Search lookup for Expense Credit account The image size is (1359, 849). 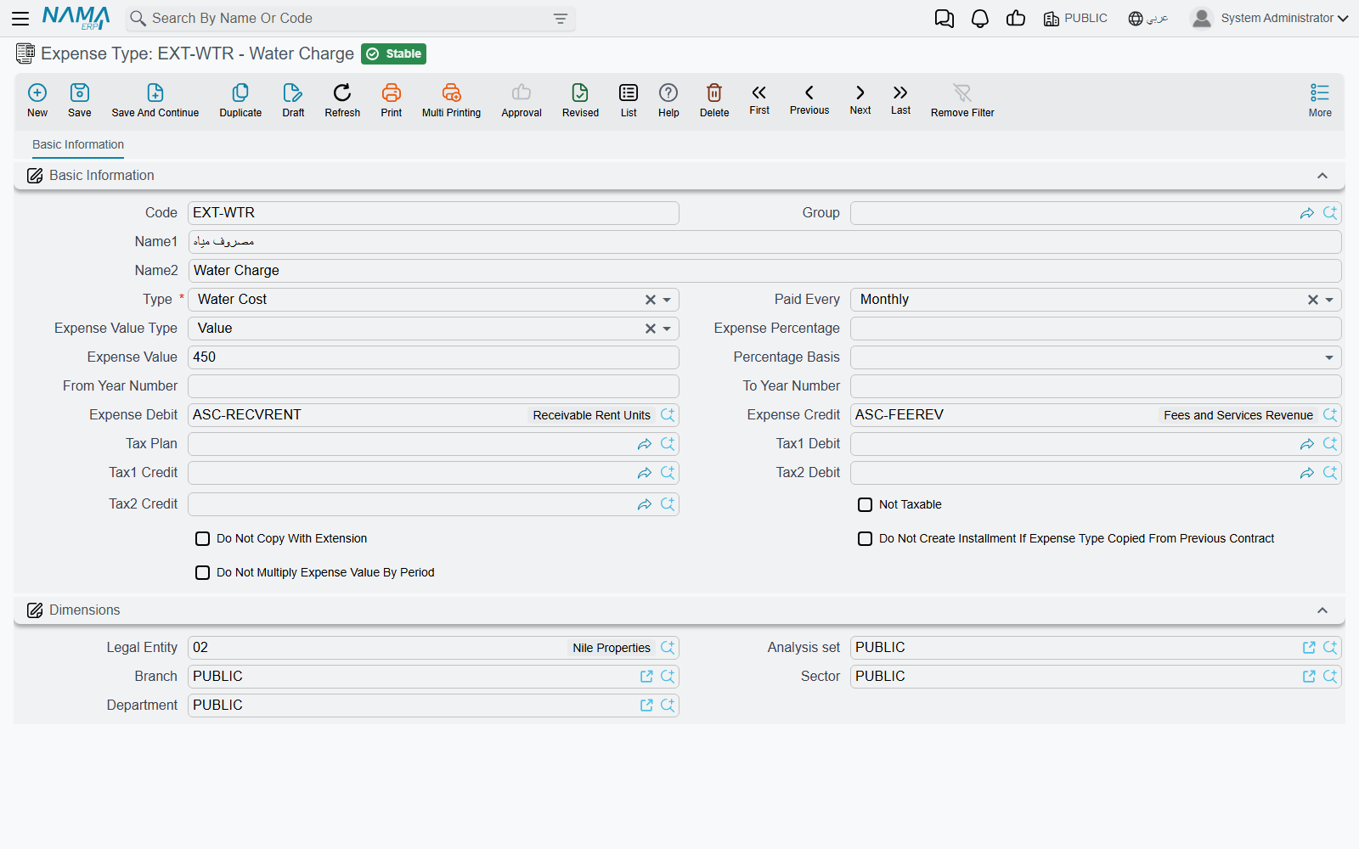[x=1330, y=415]
